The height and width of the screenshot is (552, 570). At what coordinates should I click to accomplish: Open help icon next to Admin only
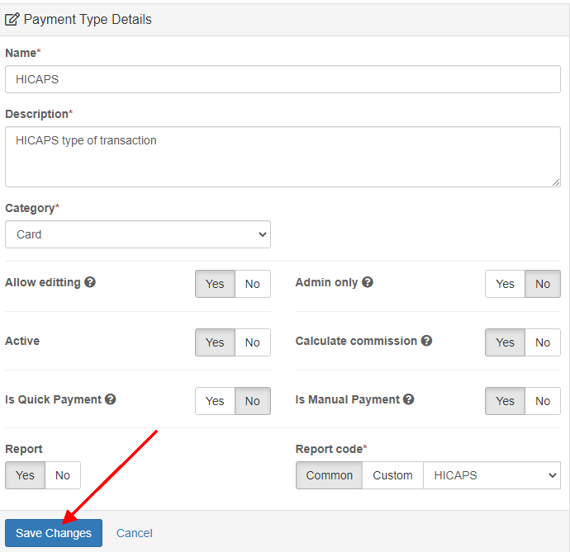point(368,282)
